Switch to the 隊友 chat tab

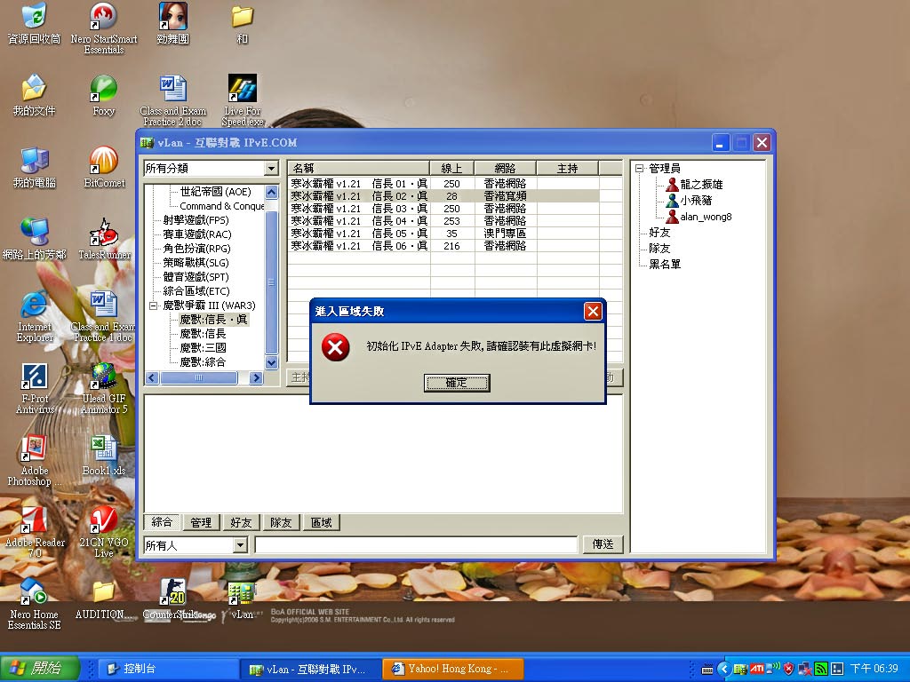(281, 522)
